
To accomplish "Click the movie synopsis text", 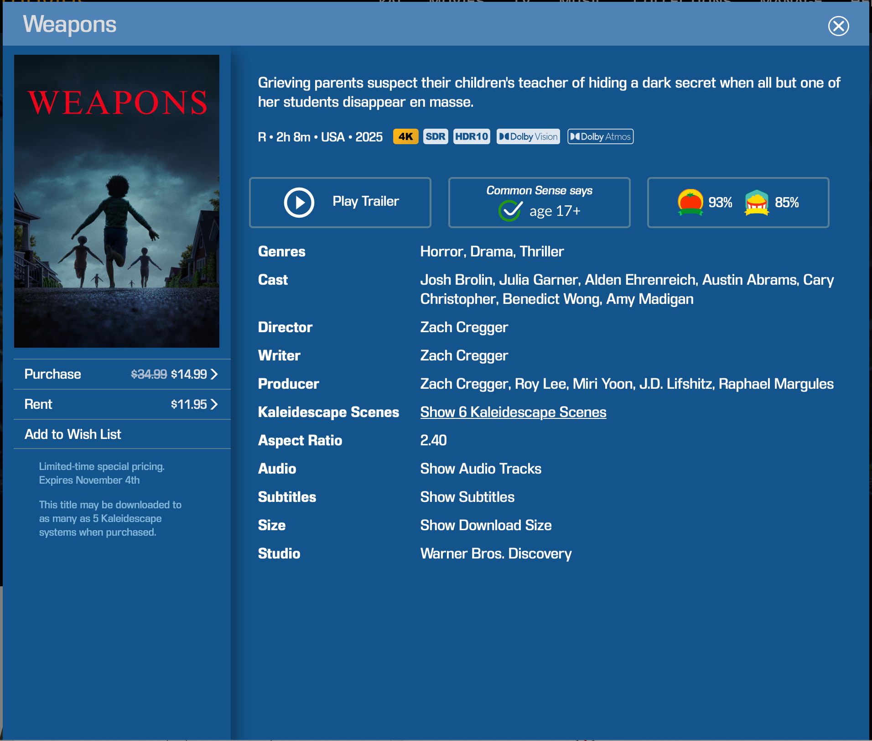I will click(x=549, y=92).
